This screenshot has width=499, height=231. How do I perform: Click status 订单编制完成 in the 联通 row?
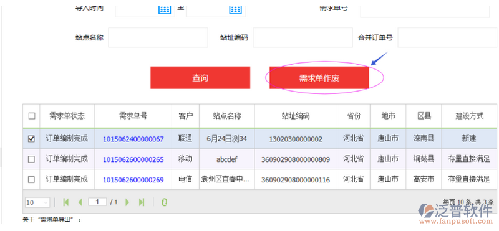coord(67,138)
